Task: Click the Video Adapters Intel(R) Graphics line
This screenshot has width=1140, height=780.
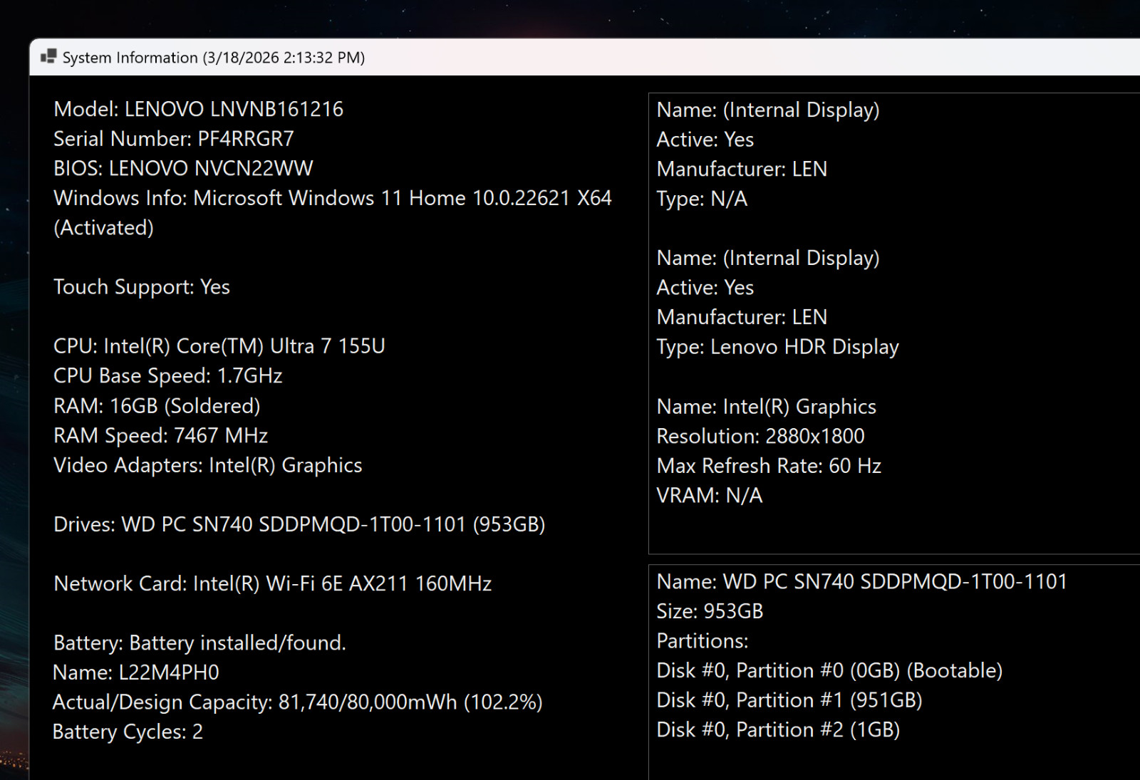Action: click(208, 465)
